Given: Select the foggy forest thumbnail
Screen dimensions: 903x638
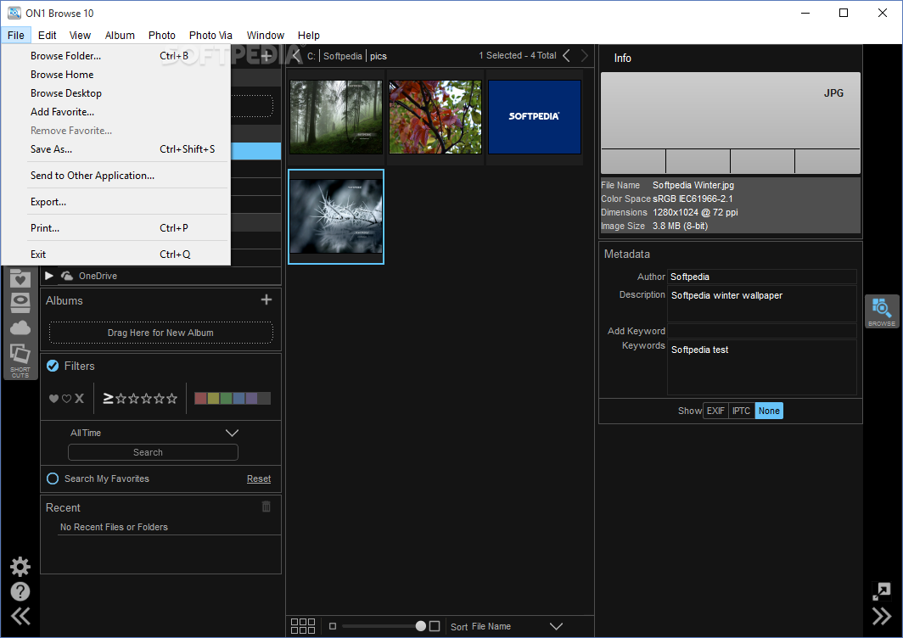Looking at the screenshot, I should [x=336, y=117].
